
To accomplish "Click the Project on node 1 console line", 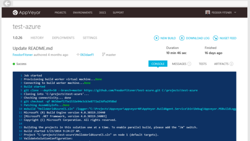I will pos(91,135).
